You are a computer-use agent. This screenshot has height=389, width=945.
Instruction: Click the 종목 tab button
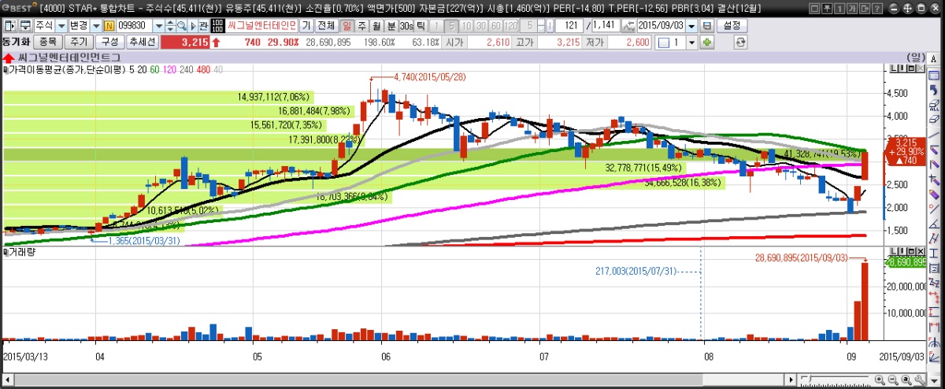pos(47,43)
